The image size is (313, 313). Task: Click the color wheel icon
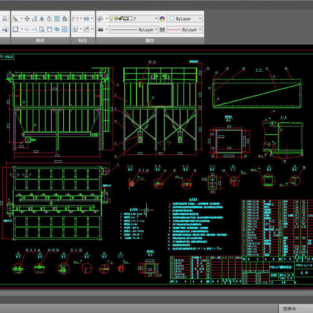coord(162,19)
